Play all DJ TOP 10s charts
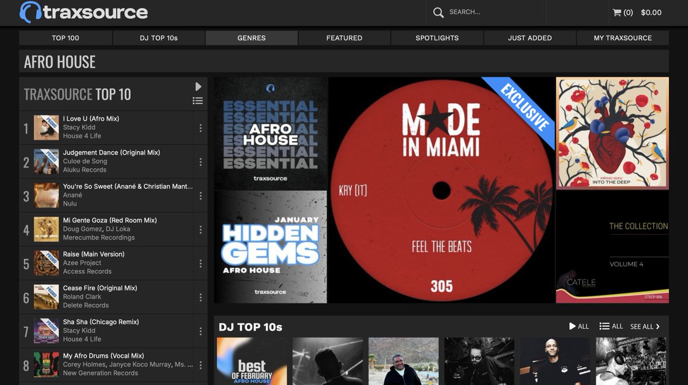The image size is (688, 385). tap(578, 327)
